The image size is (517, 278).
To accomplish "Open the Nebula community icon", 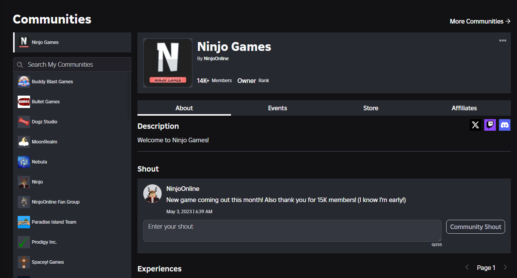I will click(23, 162).
